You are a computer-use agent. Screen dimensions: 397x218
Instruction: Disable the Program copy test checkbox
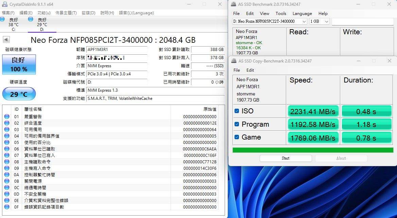pyautogui.click(x=237, y=124)
